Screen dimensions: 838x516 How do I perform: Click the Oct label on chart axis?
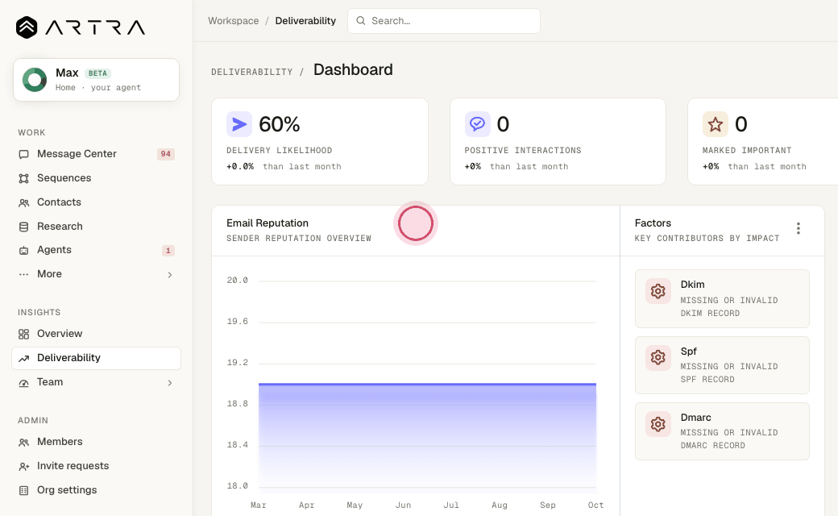[x=596, y=505]
